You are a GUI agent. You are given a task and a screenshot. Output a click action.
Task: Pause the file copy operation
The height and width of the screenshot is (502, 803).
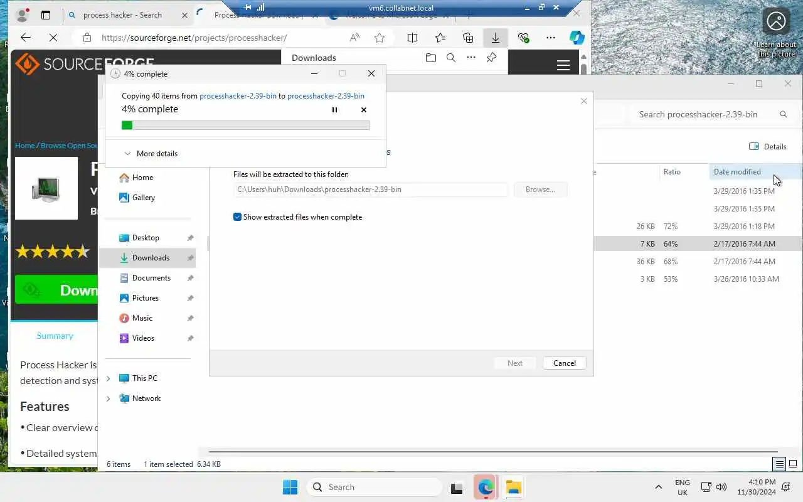[334, 110]
